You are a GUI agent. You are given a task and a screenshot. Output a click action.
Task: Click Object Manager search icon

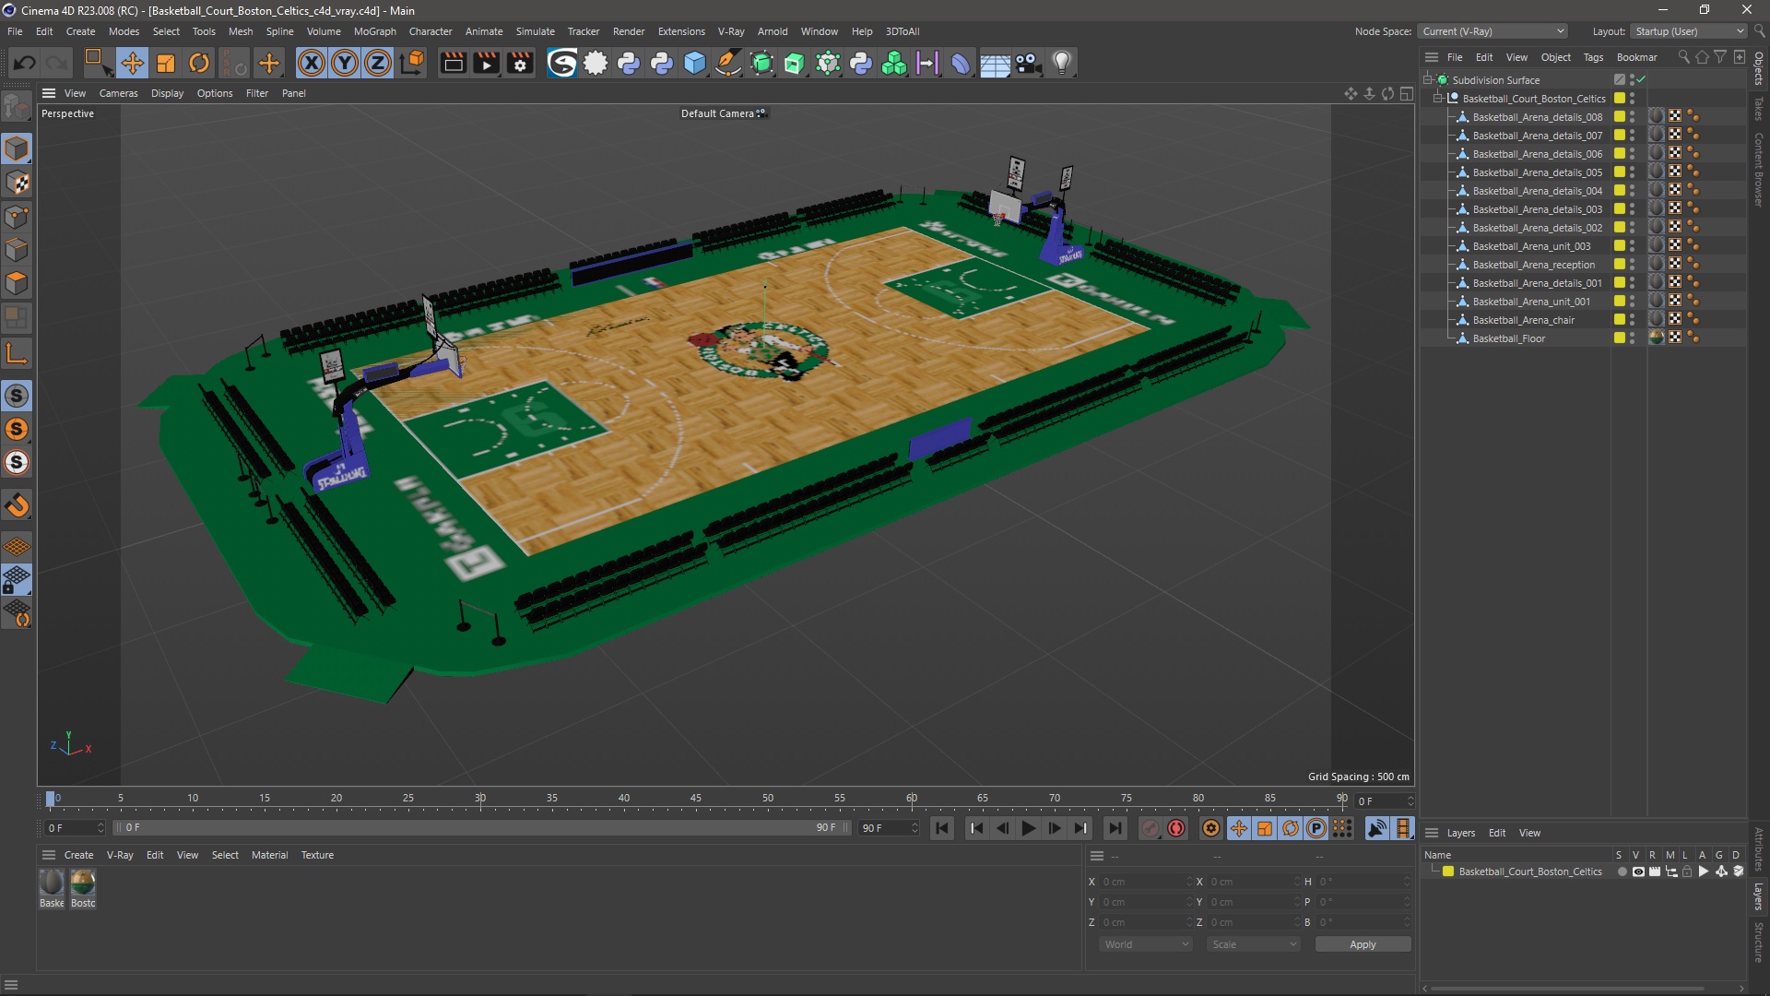pos(1683,57)
